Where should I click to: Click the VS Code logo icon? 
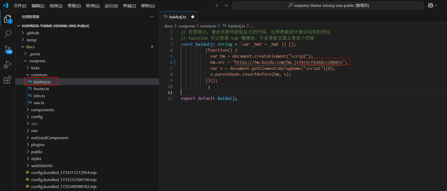(6, 5)
